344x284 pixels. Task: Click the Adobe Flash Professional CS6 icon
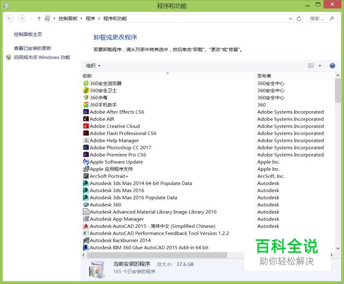[86, 133]
